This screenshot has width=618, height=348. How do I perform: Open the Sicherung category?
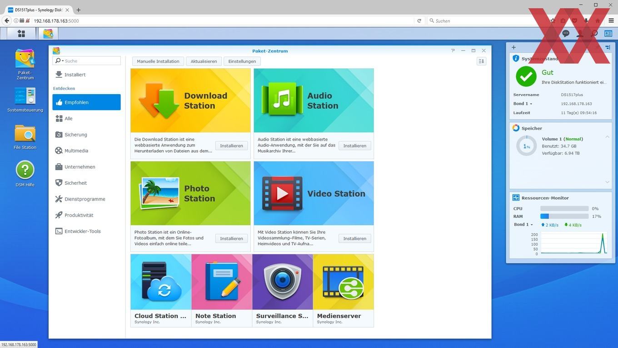pos(86,135)
